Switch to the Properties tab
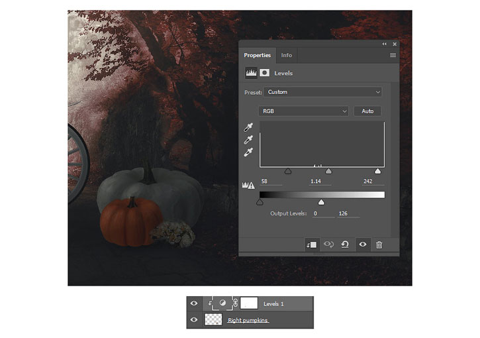Screen dimensions: 480x338 (257, 55)
